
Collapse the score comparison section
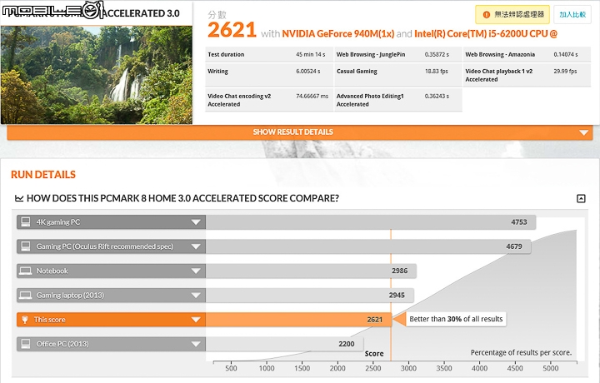click(581, 198)
